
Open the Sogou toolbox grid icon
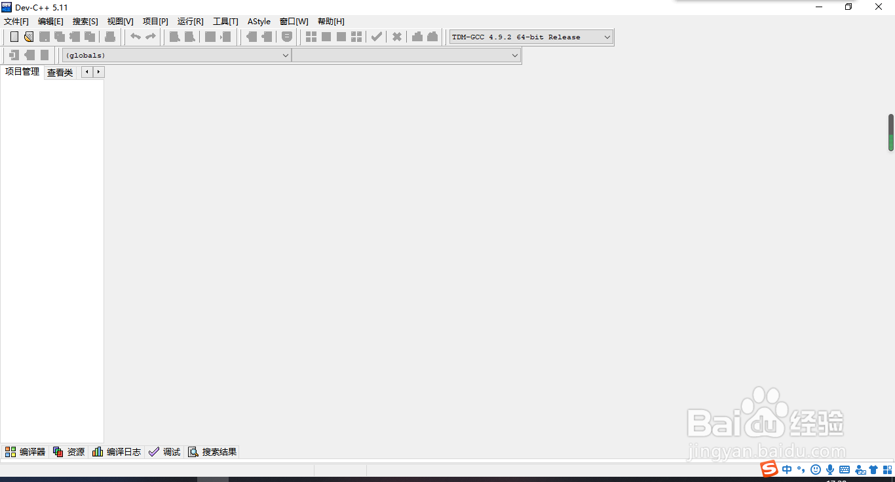887,470
